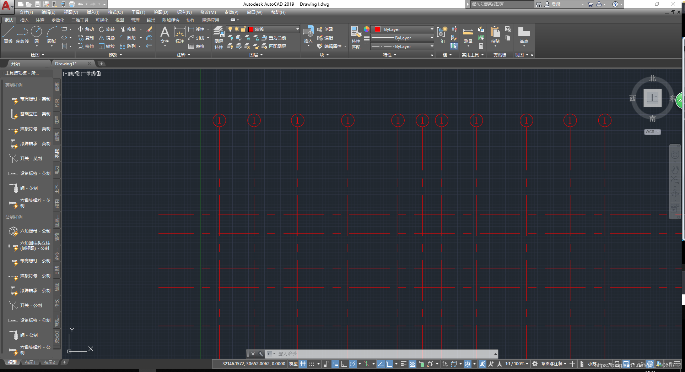Screen dimensions: 685x372
Task: Click the 旋转 (Rotate) tool
Action: click(x=107, y=29)
